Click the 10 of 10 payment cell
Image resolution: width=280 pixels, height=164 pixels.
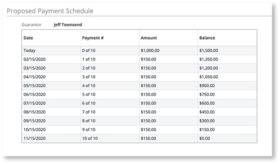coord(90,138)
